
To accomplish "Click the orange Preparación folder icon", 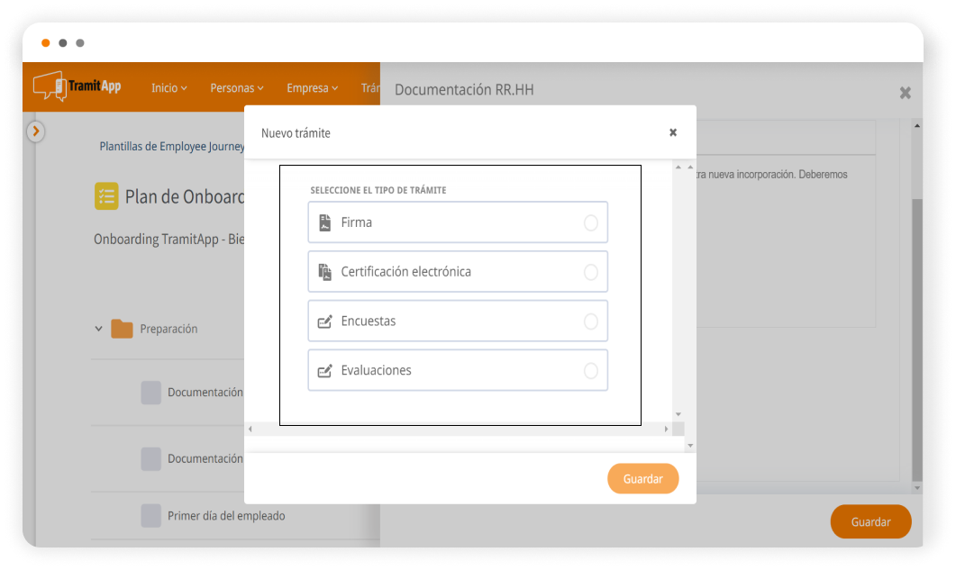I will click(x=122, y=330).
